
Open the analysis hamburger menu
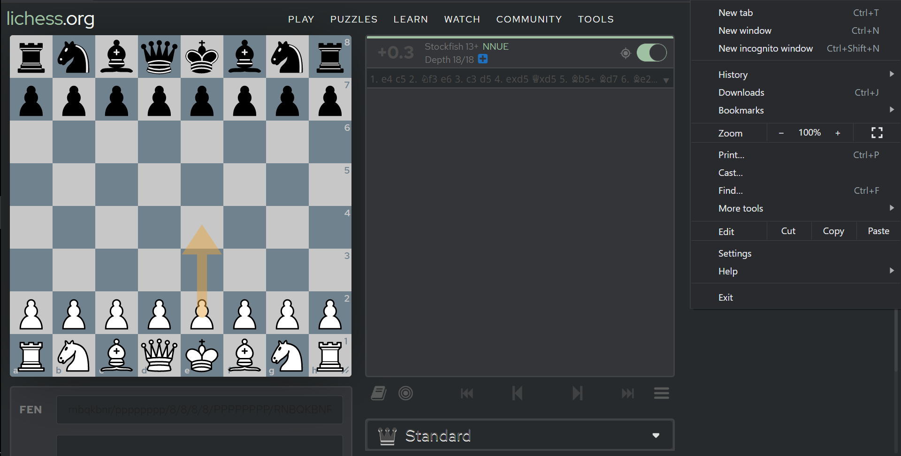click(661, 393)
